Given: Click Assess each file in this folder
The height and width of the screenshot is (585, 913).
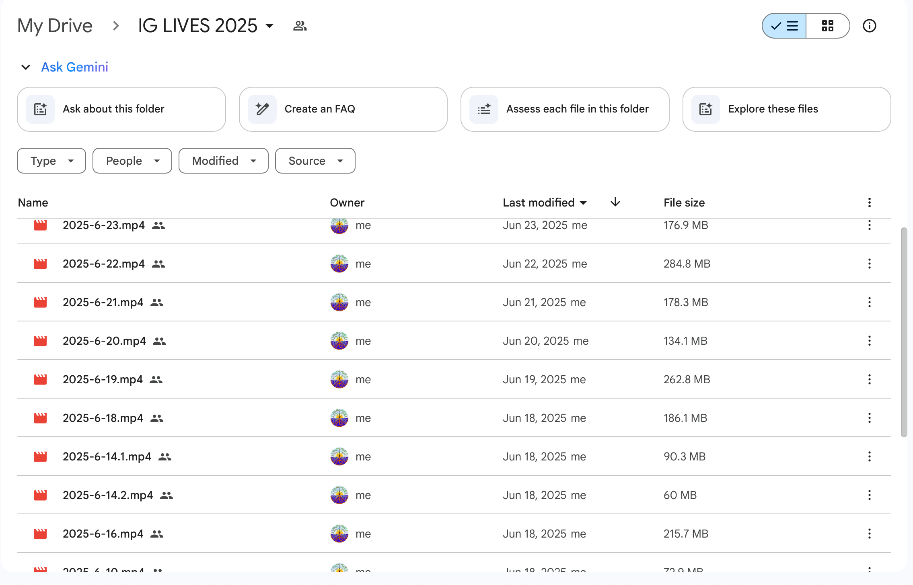Looking at the screenshot, I should coord(565,109).
